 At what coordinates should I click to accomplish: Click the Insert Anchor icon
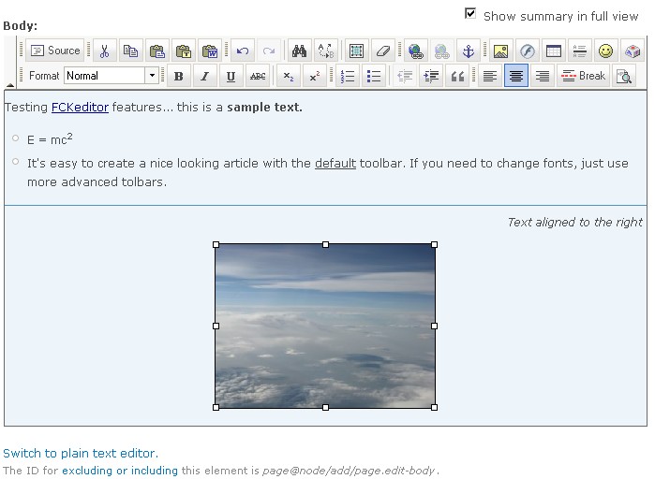coord(468,51)
